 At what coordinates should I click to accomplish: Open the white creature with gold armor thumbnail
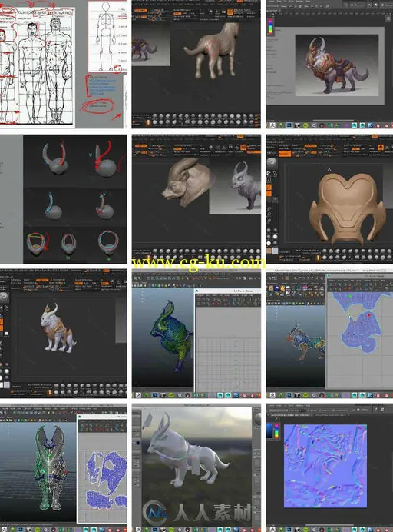tap(63, 334)
